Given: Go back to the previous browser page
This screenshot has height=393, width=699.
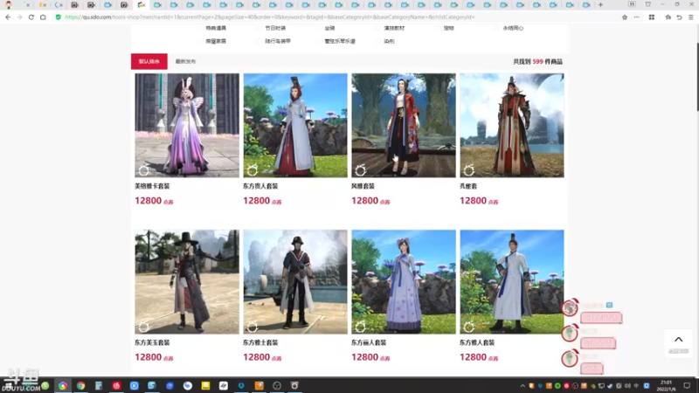Looking at the screenshot, I should point(8,17).
